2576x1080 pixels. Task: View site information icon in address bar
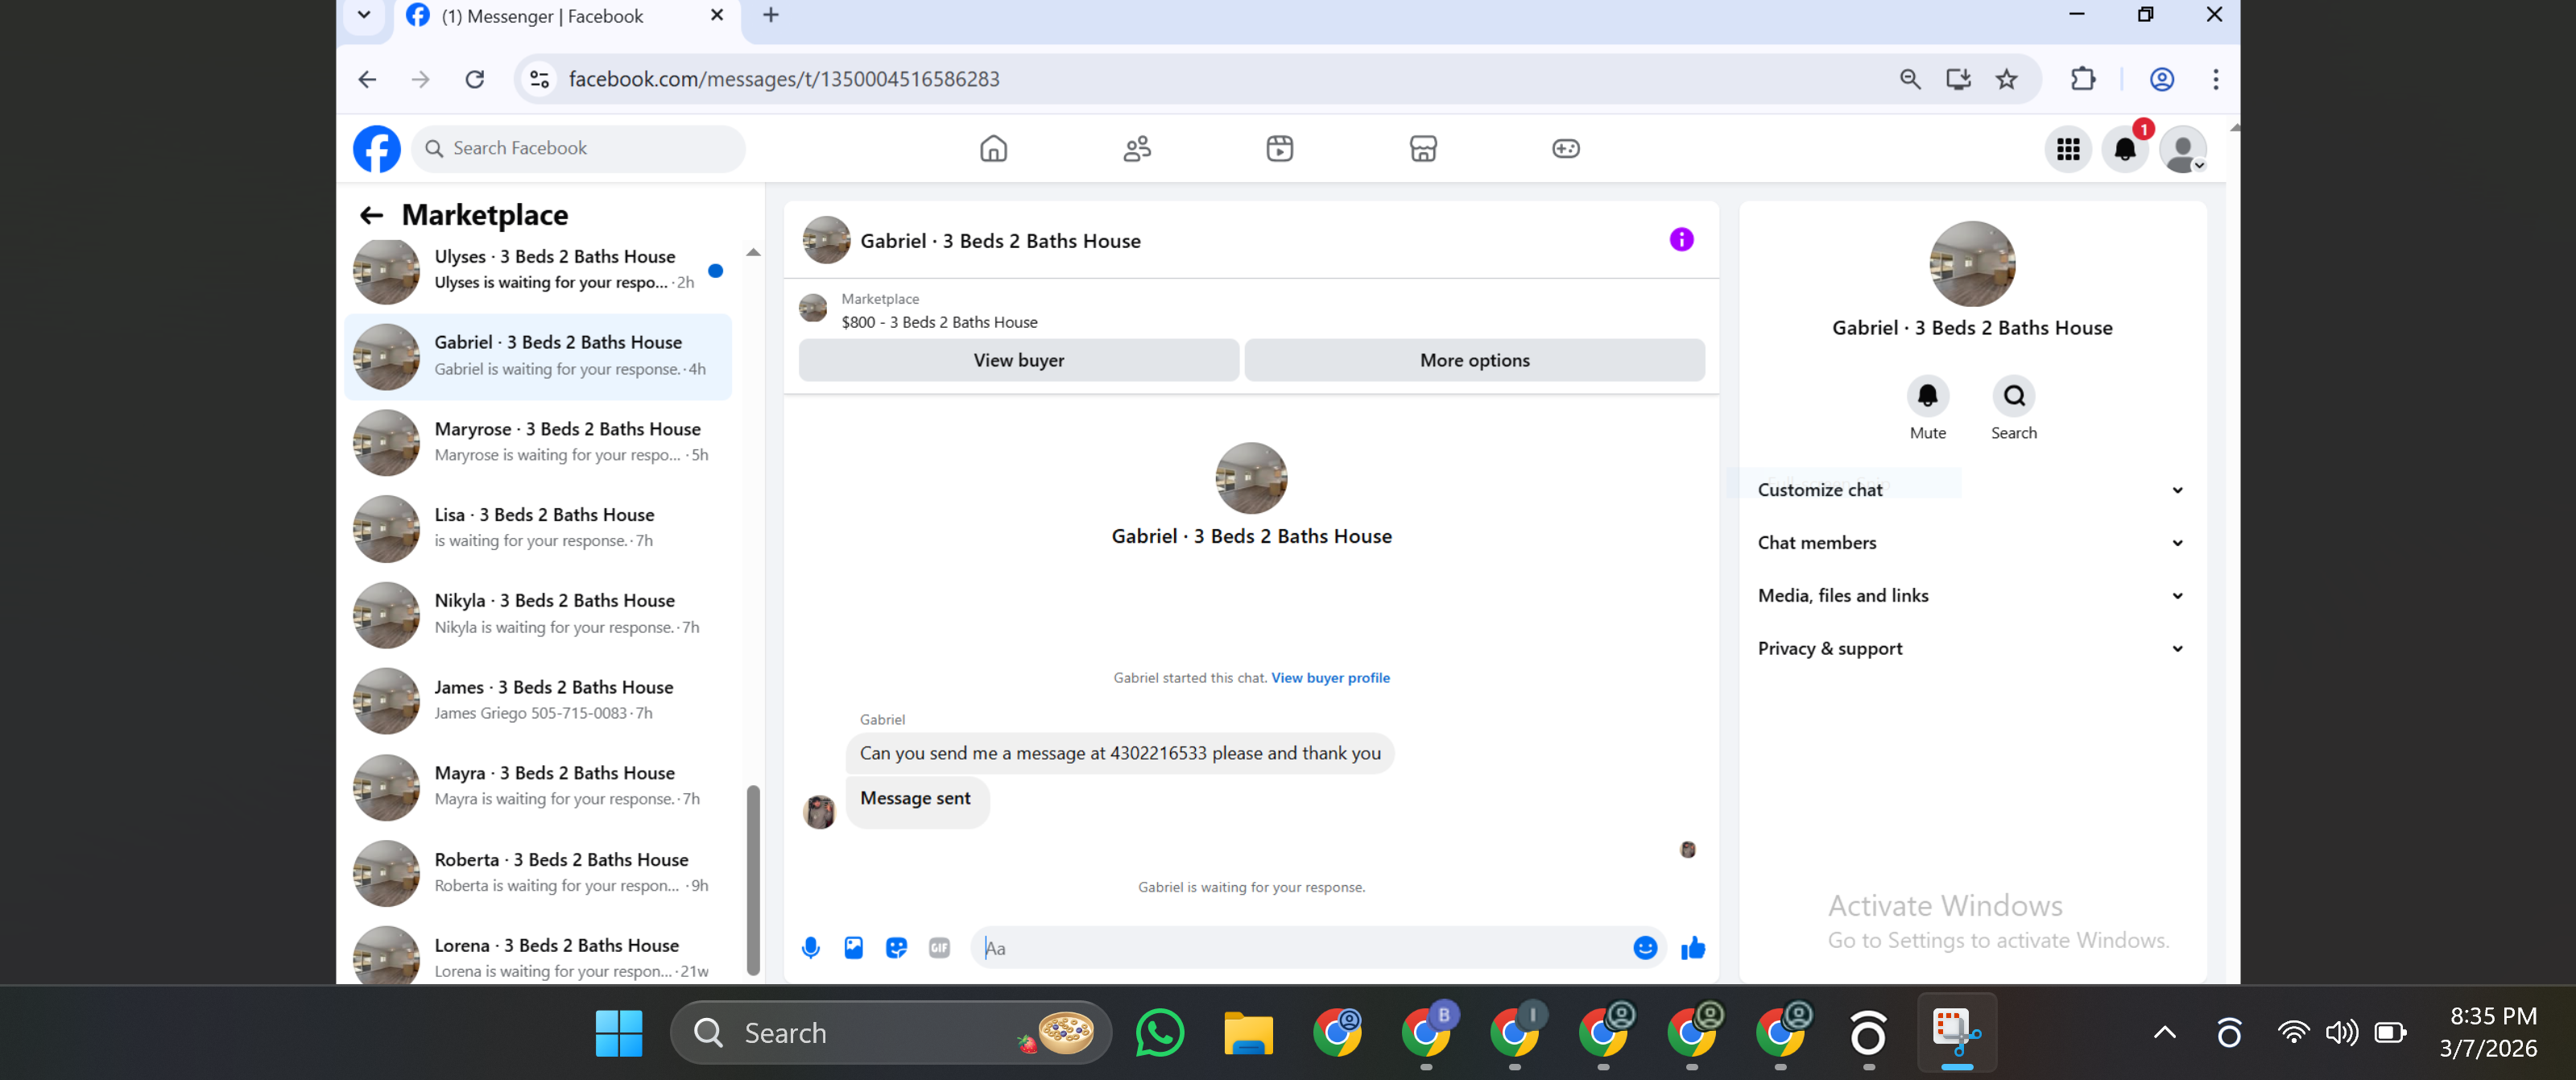click(540, 79)
